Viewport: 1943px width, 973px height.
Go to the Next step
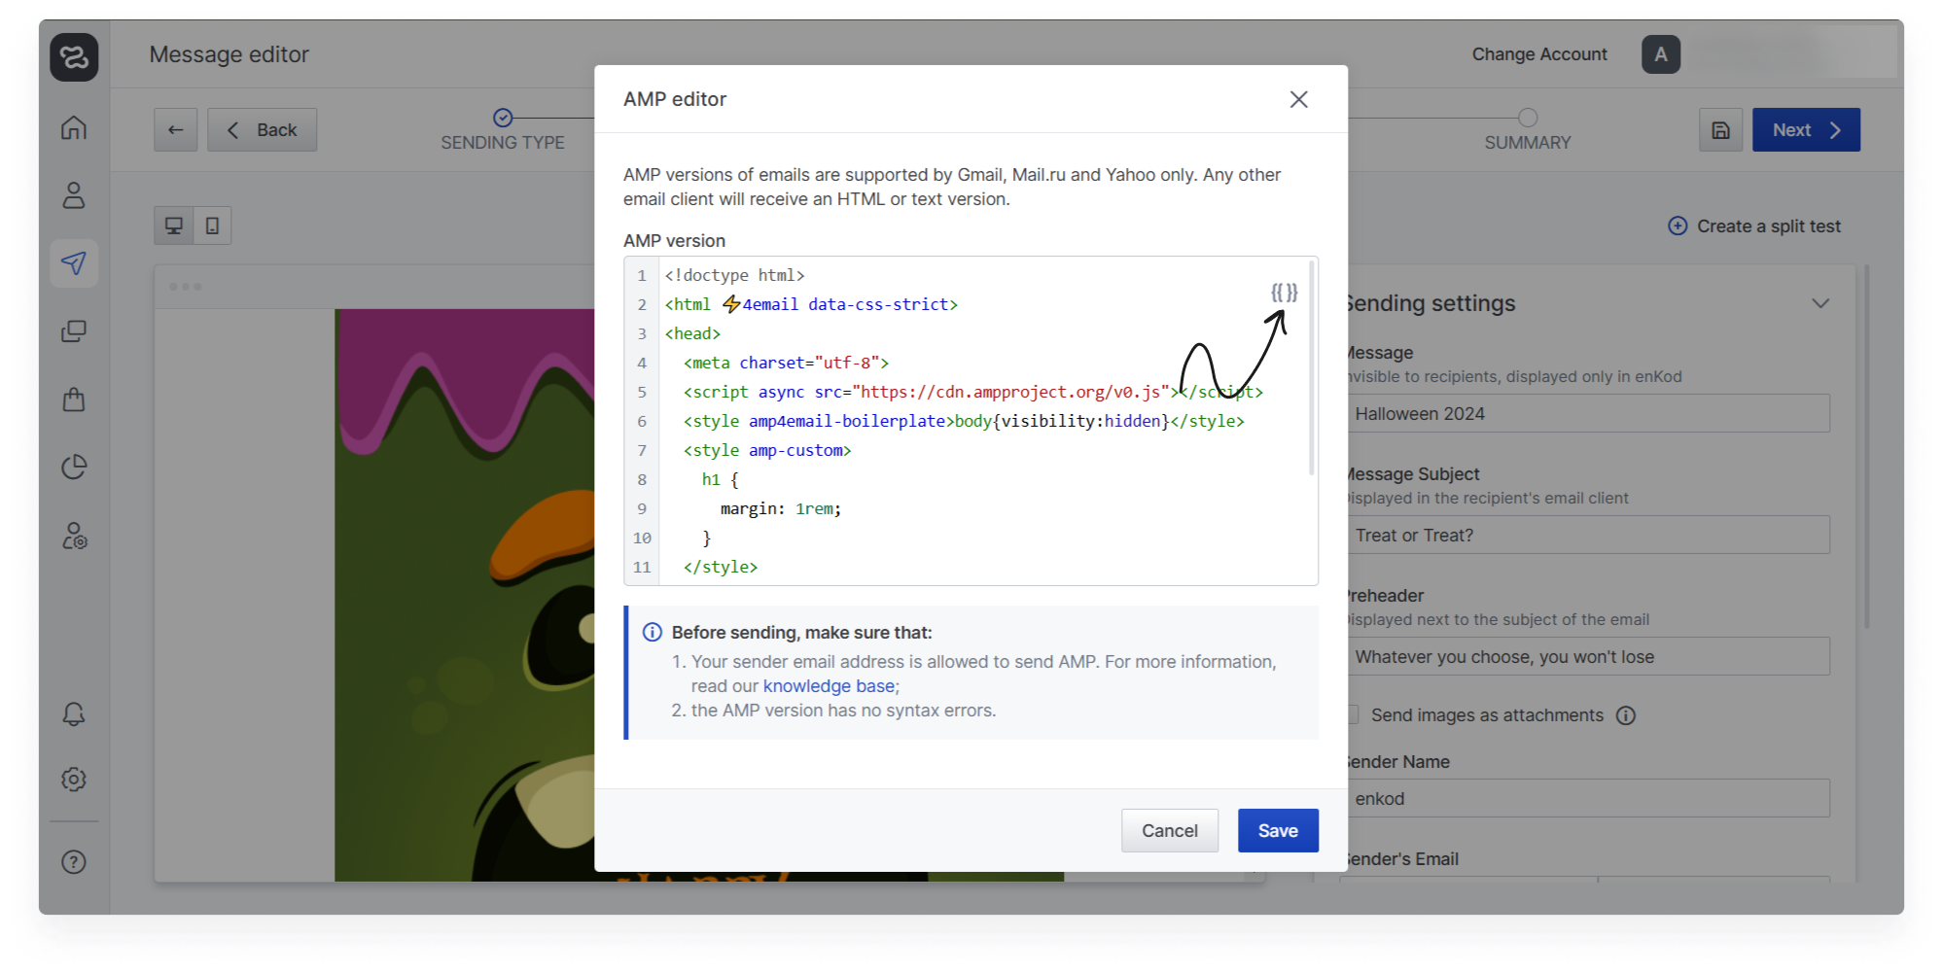click(x=1806, y=129)
